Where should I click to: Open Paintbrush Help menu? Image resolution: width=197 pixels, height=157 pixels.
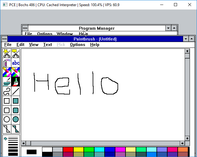click(95, 44)
